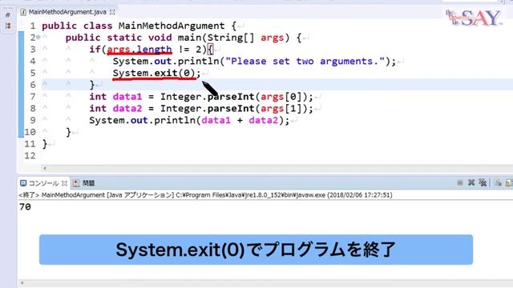This screenshot has width=513, height=288.
Task: Click the console output value 70
Action: [x=25, y=207]
